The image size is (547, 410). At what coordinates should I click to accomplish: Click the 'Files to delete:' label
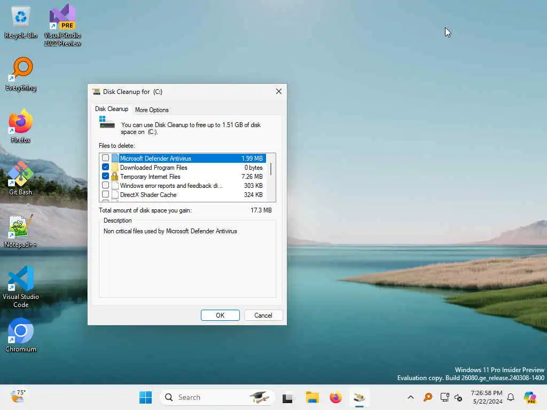click(x=117, y=146)
